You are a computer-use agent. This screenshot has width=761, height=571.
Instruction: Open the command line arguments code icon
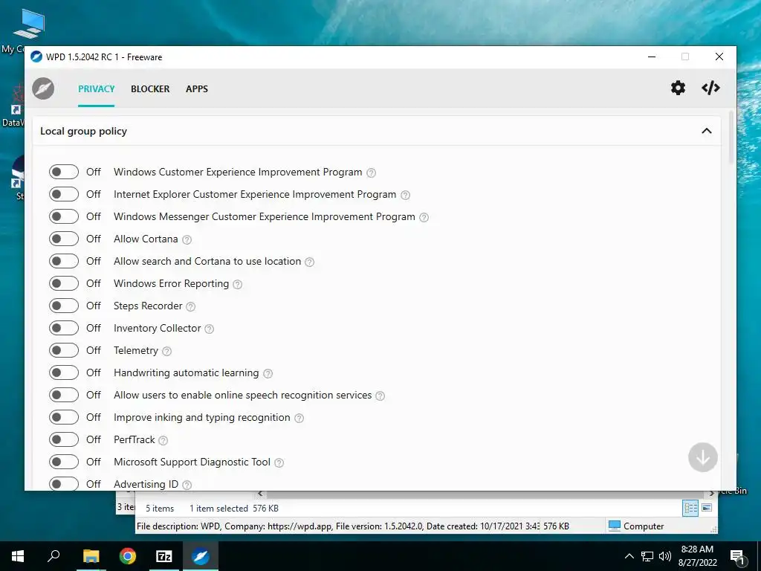(710, 88)
